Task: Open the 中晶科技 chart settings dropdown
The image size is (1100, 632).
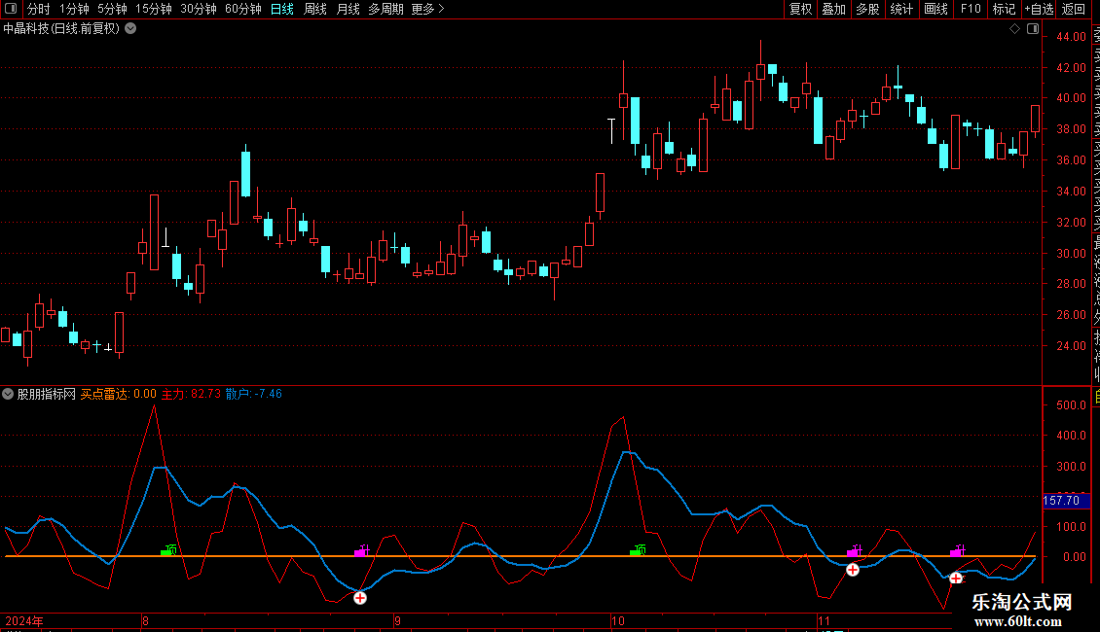Action: (130, 29)
